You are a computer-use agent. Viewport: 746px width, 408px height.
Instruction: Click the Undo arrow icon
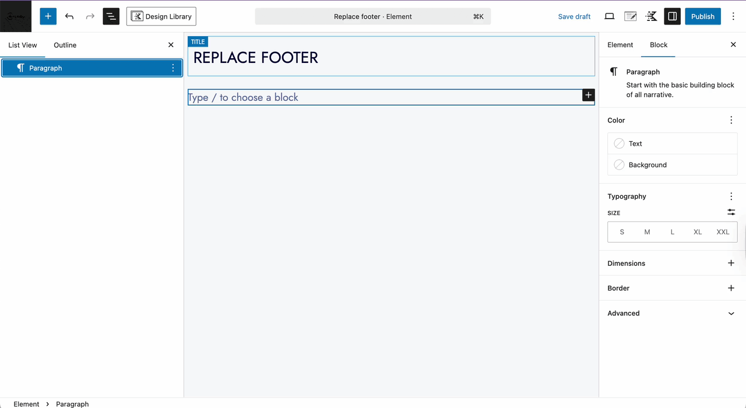coord(69,16)
